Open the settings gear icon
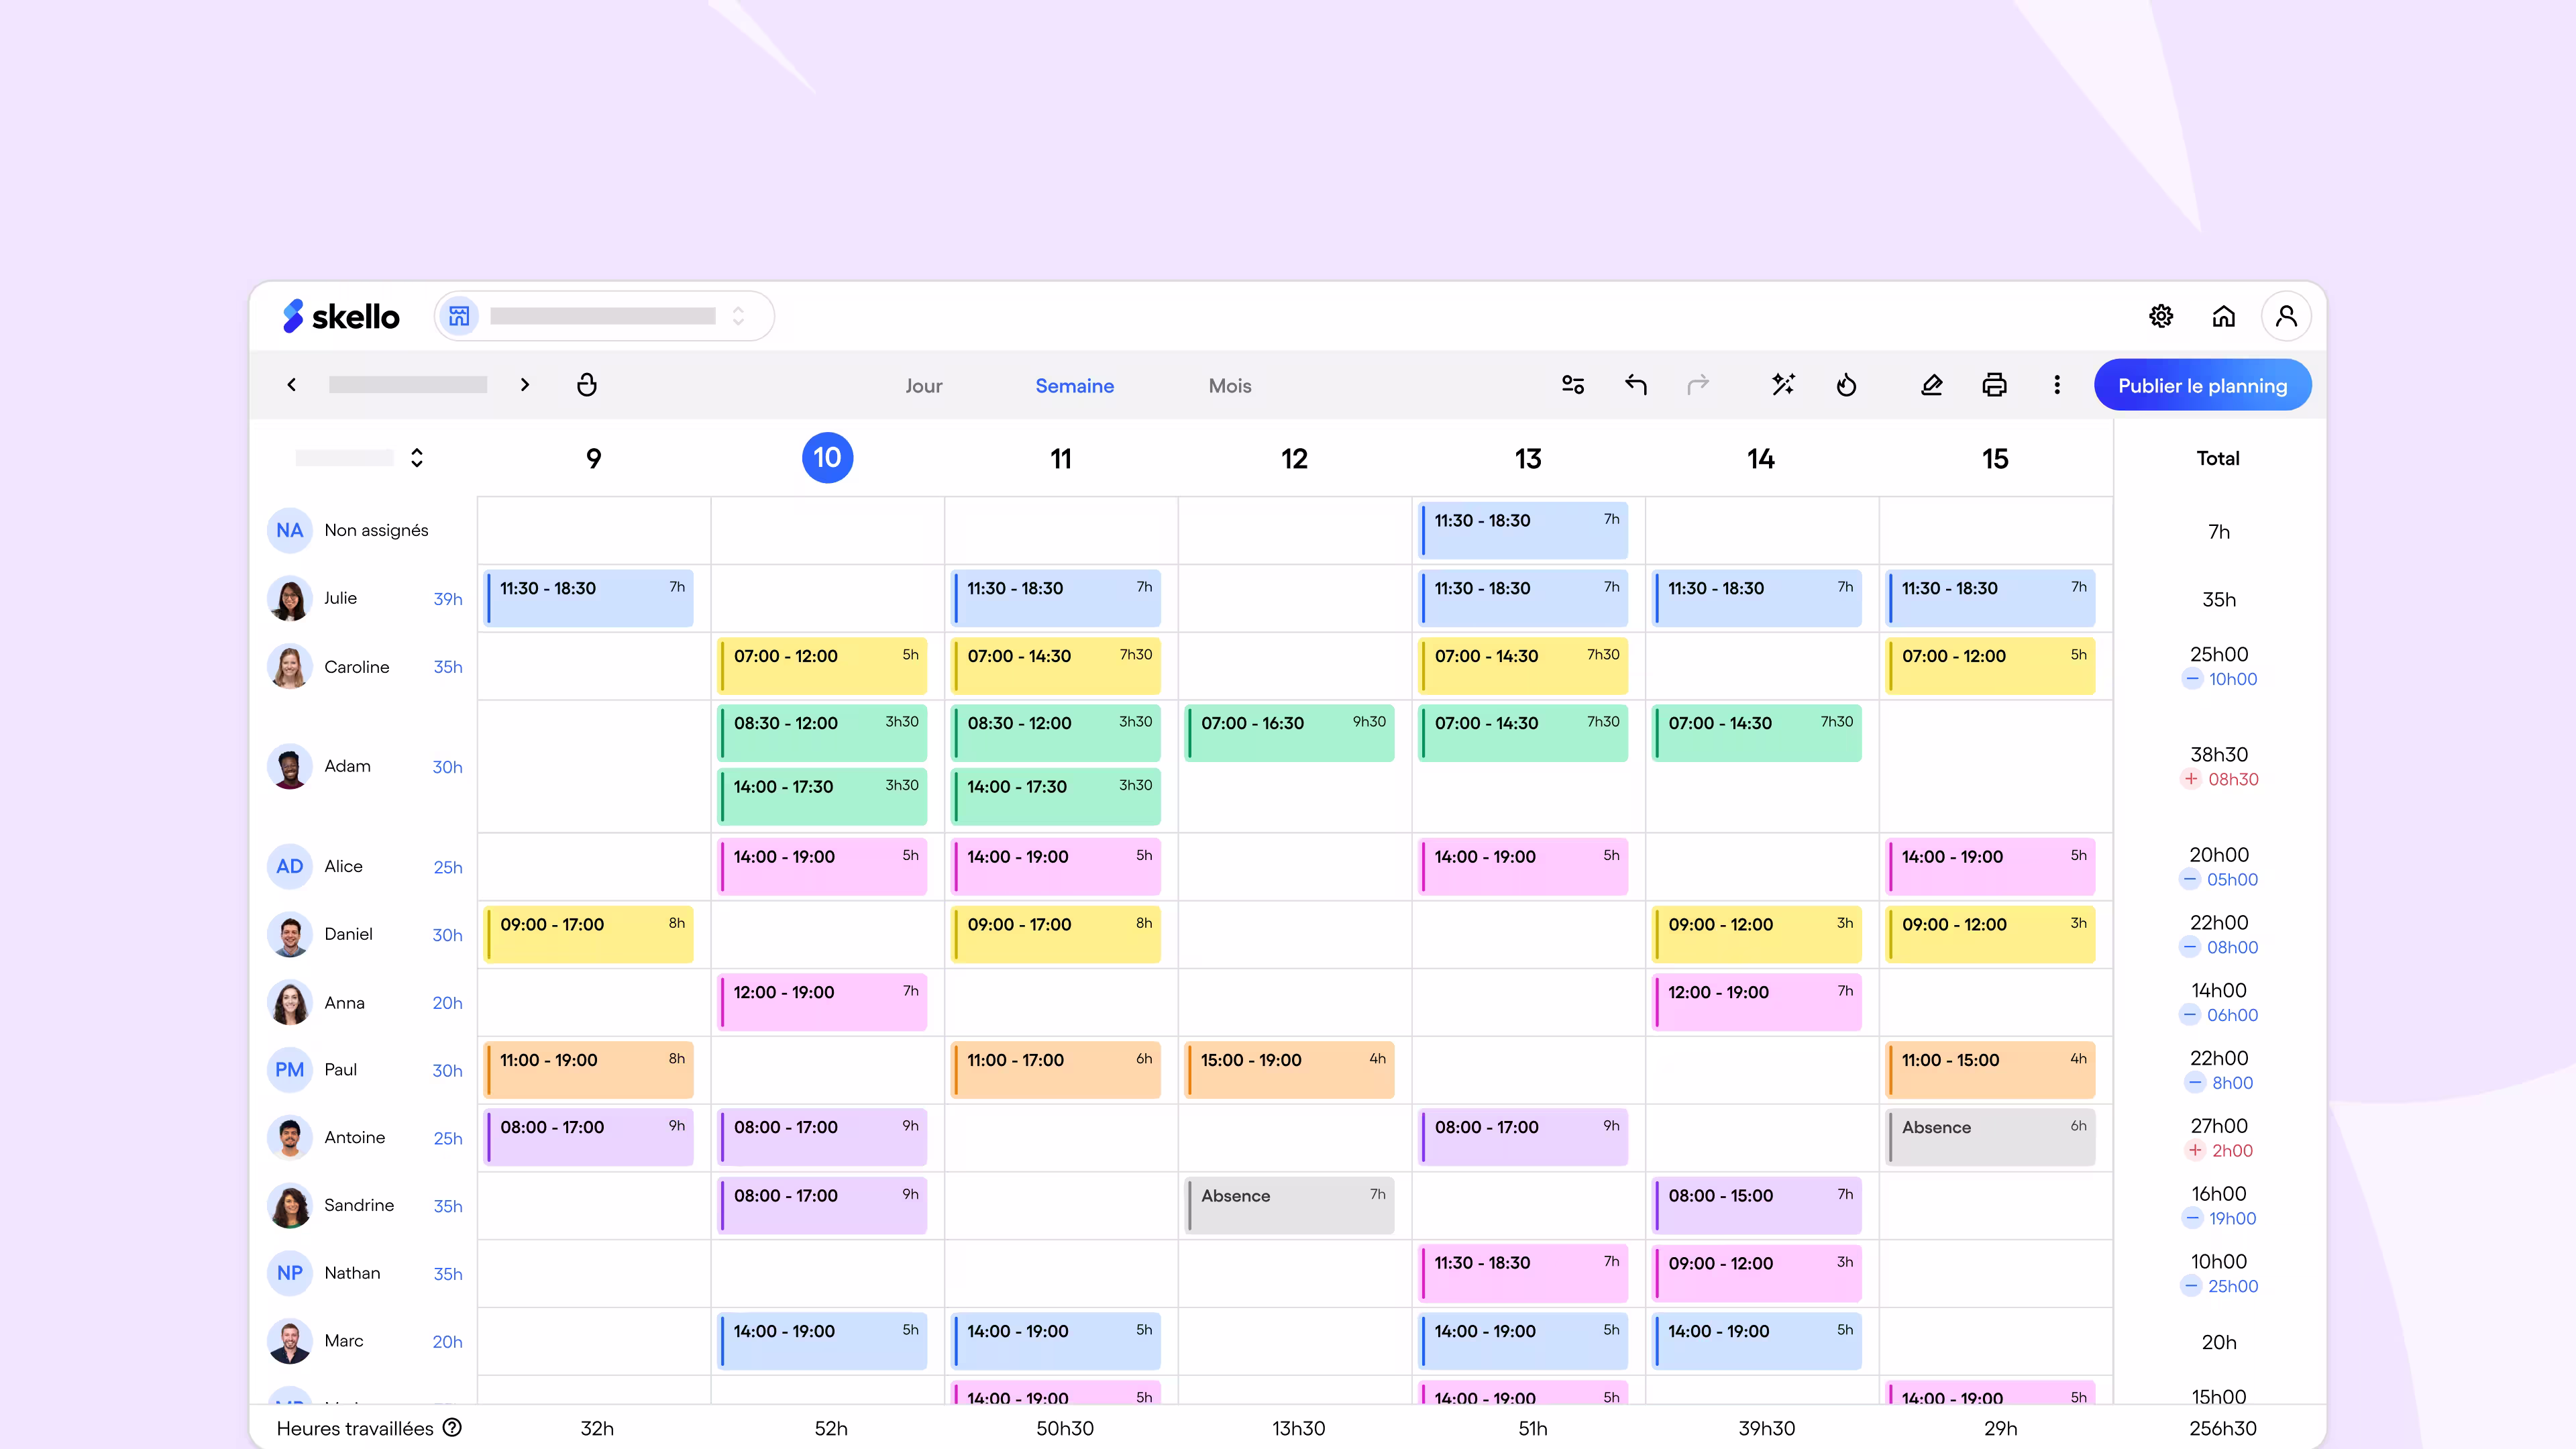Screen dimensions: 2576x1449 pyautogui.click(x=2161, y=316)
